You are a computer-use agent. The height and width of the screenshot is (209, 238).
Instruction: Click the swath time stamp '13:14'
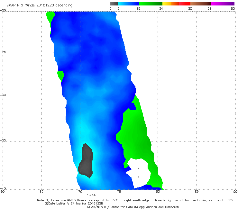coord(91,195)
